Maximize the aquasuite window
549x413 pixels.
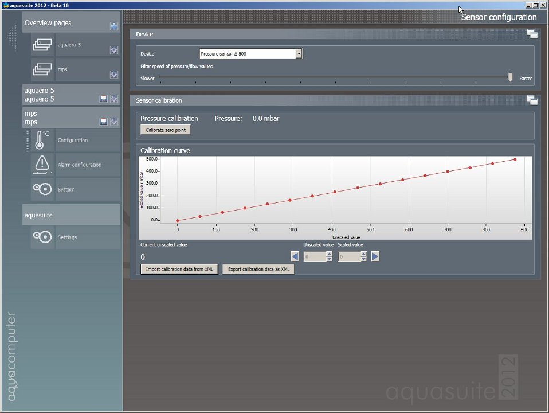(x=535, y=5)
